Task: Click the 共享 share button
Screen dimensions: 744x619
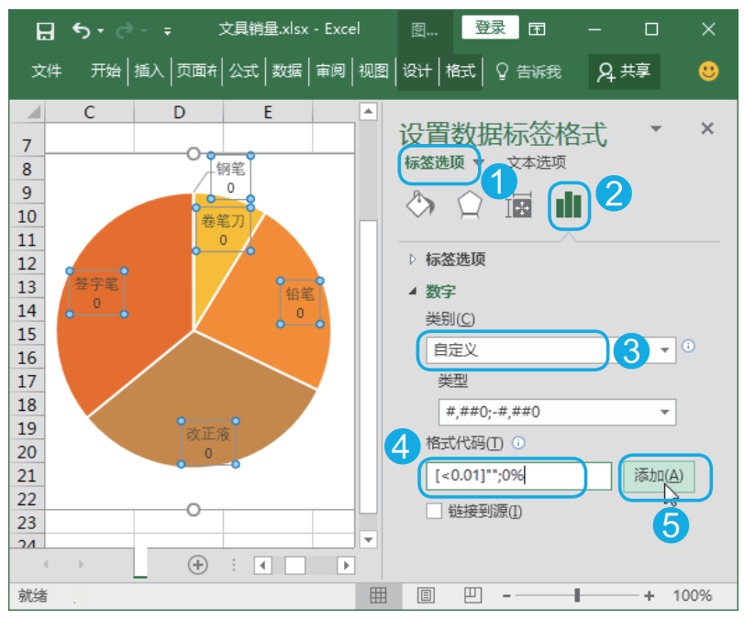Action: coord(624,72)
